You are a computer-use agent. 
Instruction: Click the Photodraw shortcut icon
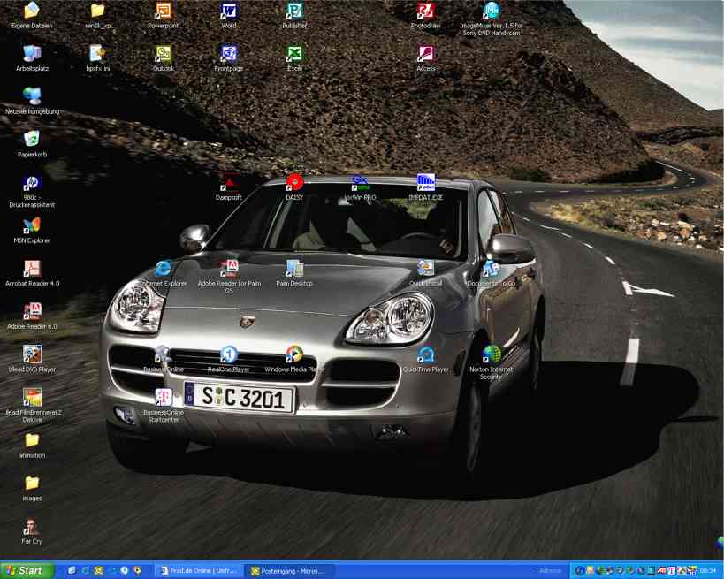[x=426, y=11]
